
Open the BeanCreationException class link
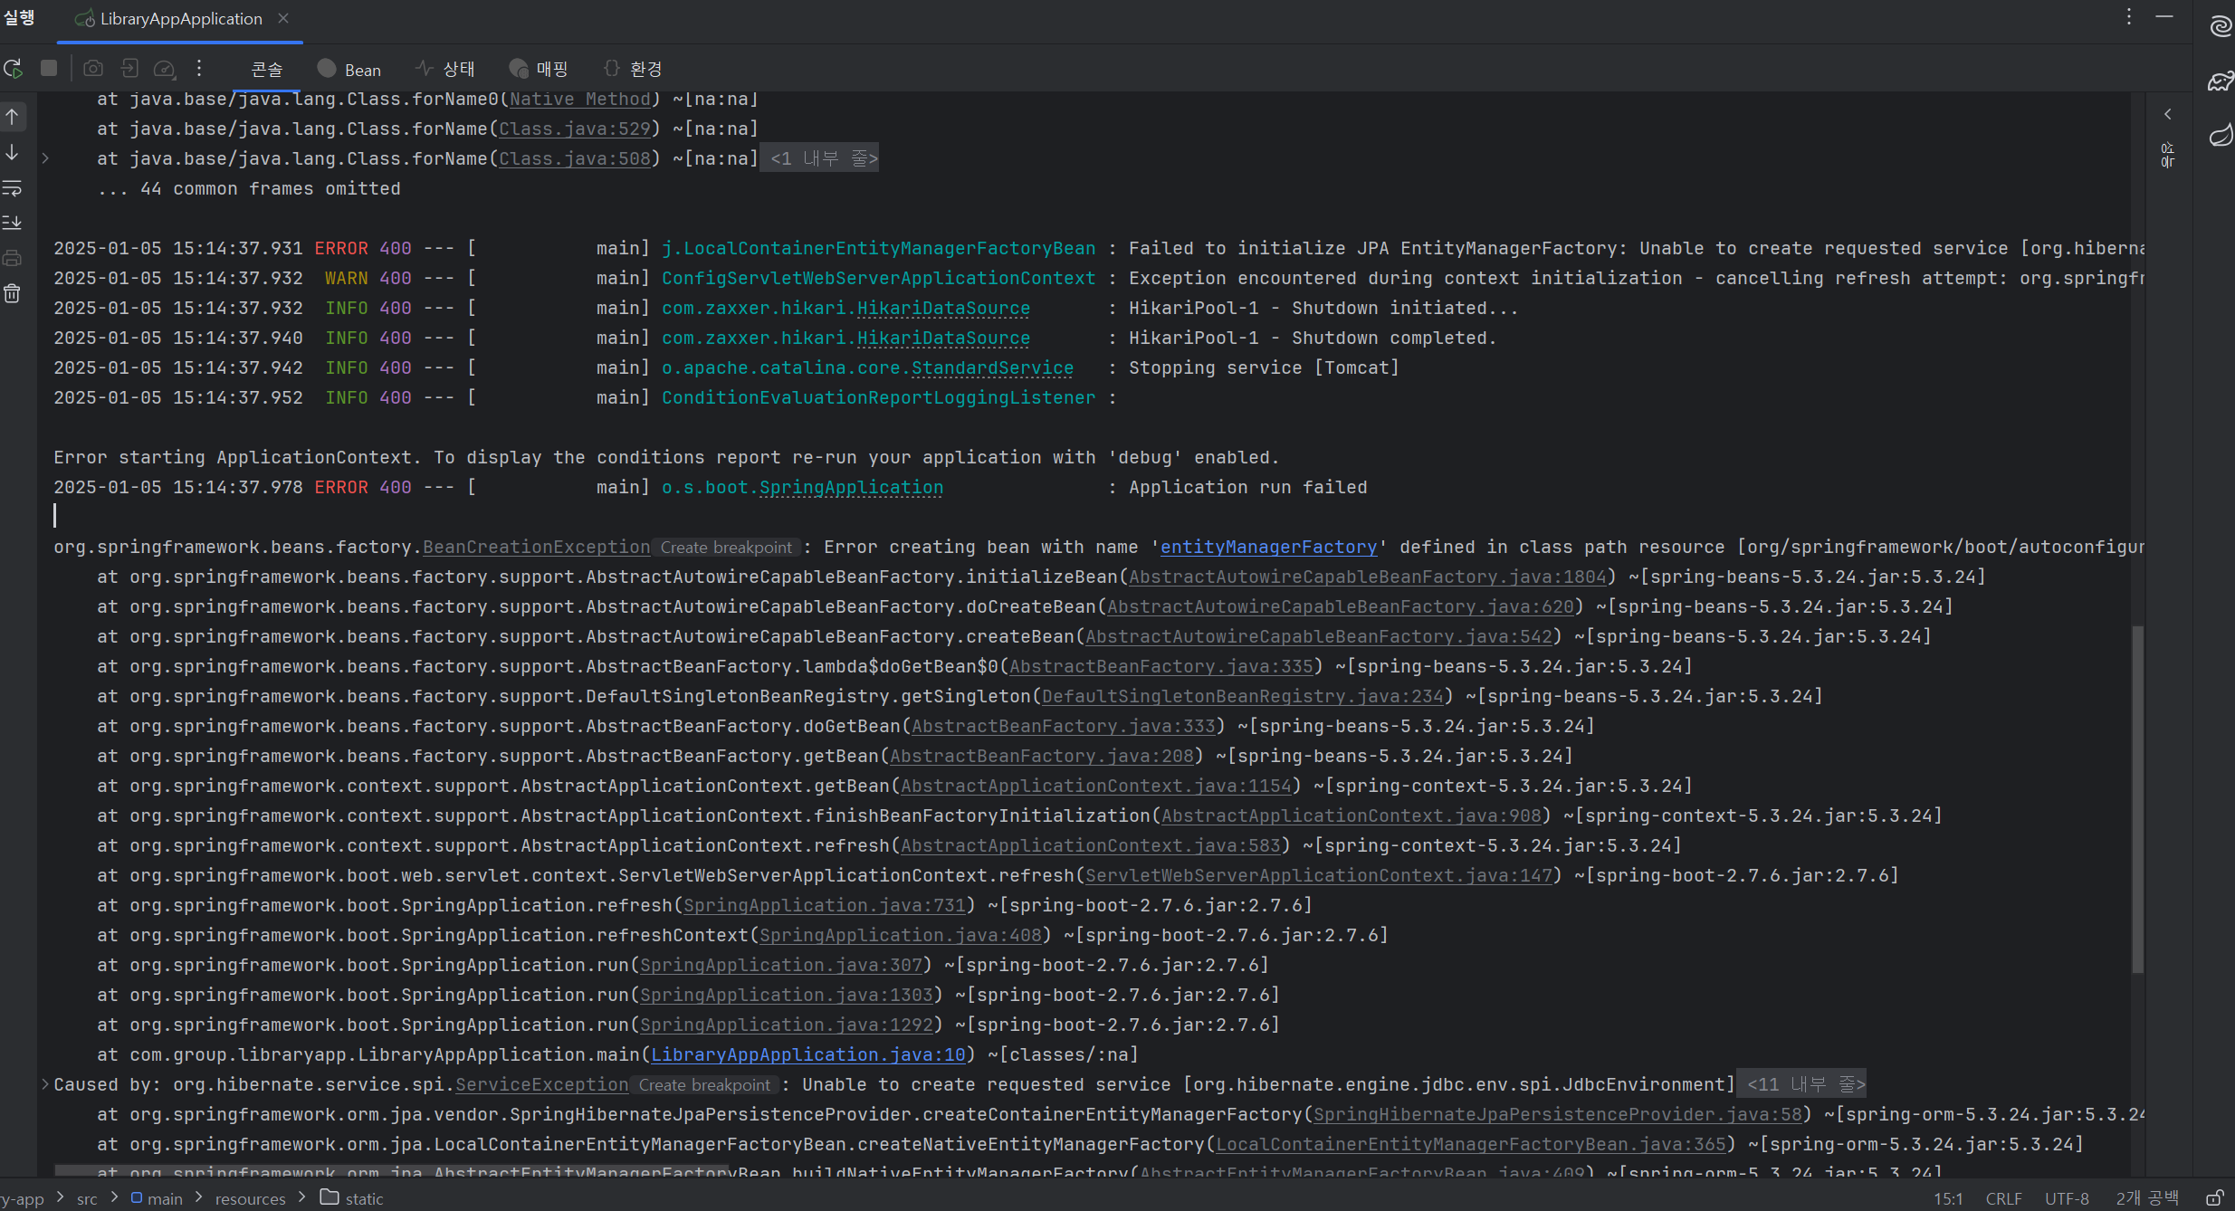coord(537,548)
